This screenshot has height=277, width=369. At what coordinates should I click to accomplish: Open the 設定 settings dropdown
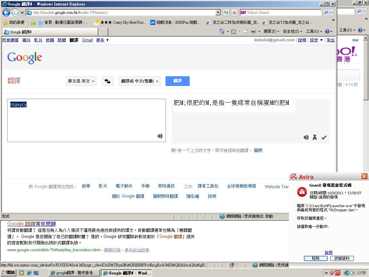(316, 40)
